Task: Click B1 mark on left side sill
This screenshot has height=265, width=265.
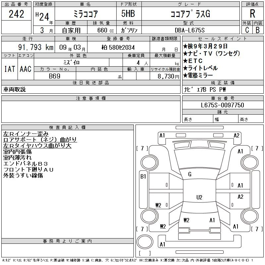Action: (143, 177)
